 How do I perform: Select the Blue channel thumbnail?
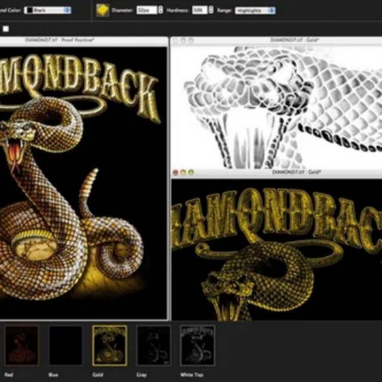coord(66,346)
